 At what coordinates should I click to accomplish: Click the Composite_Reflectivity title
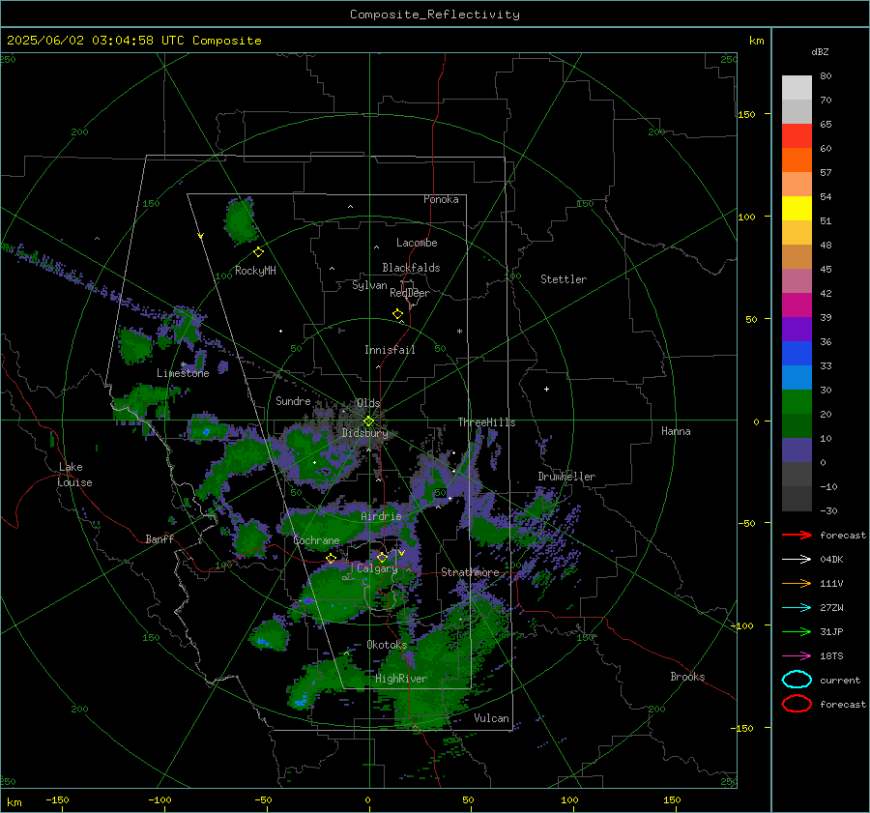coord(434,15)
